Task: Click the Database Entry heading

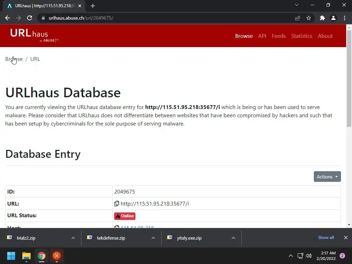Action: (x=43, y=154)
